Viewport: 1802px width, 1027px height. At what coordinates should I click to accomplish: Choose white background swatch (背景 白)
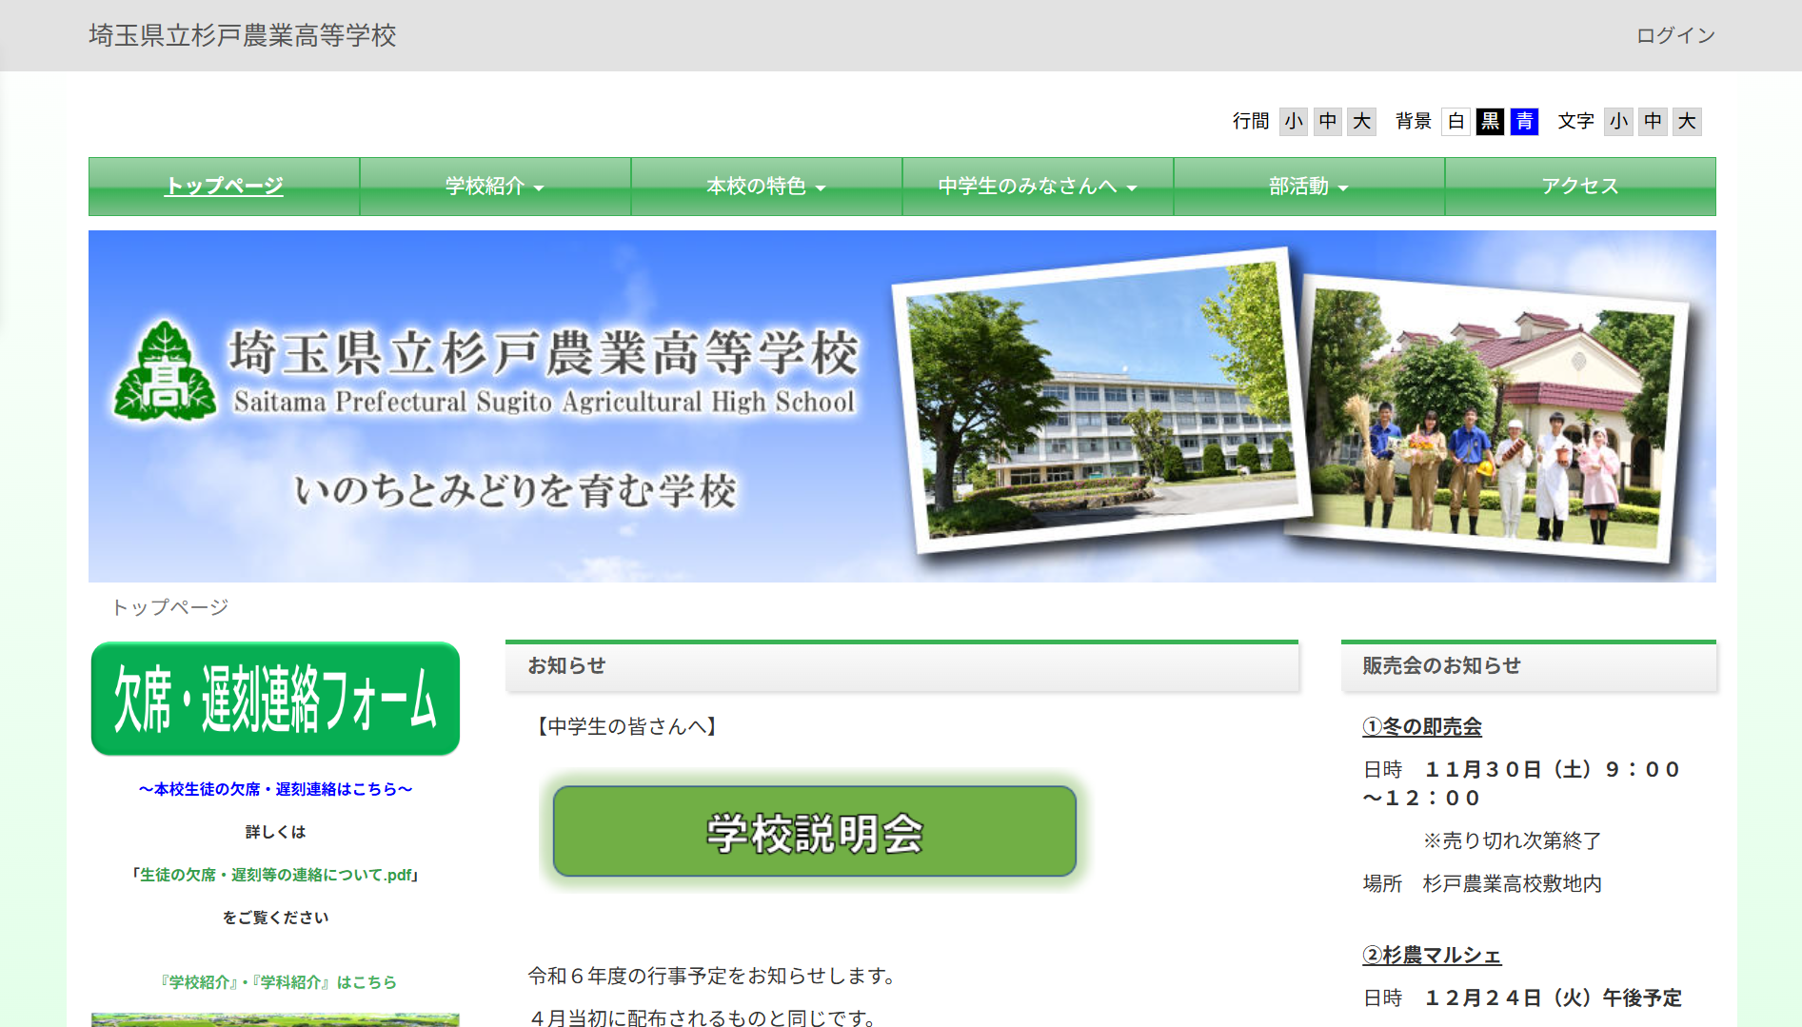pos(1455,122)
